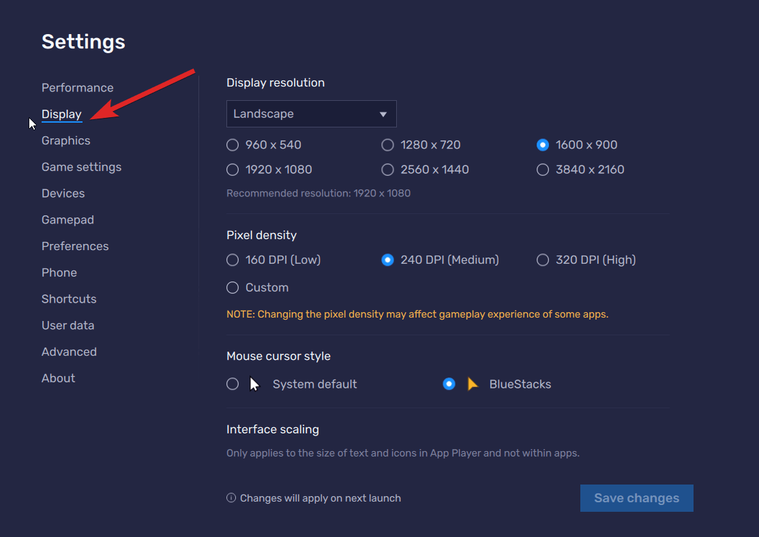This screenshot has width=759, height=537.
Task: Select the Display settings section
Action: pos(61,114)
